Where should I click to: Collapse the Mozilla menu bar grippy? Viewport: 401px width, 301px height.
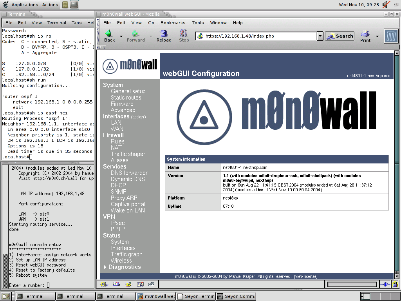pos(98,23)
